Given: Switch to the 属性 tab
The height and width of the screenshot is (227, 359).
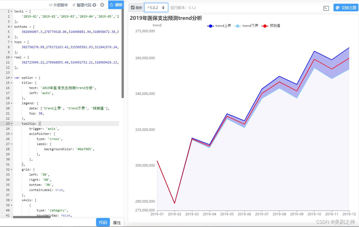Looking at the screenshot, I should coord(117,222).
